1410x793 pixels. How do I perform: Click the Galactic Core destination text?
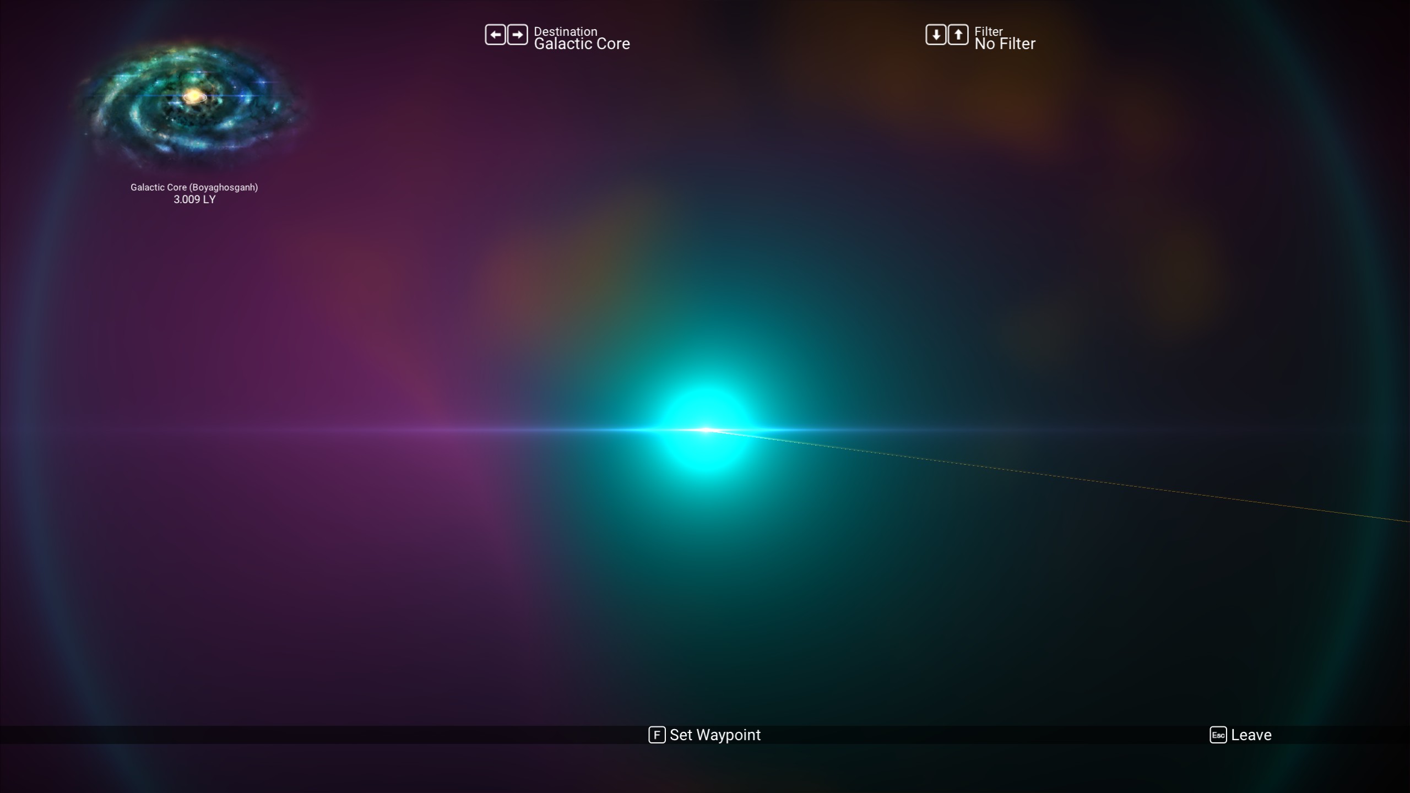(582, 44)
